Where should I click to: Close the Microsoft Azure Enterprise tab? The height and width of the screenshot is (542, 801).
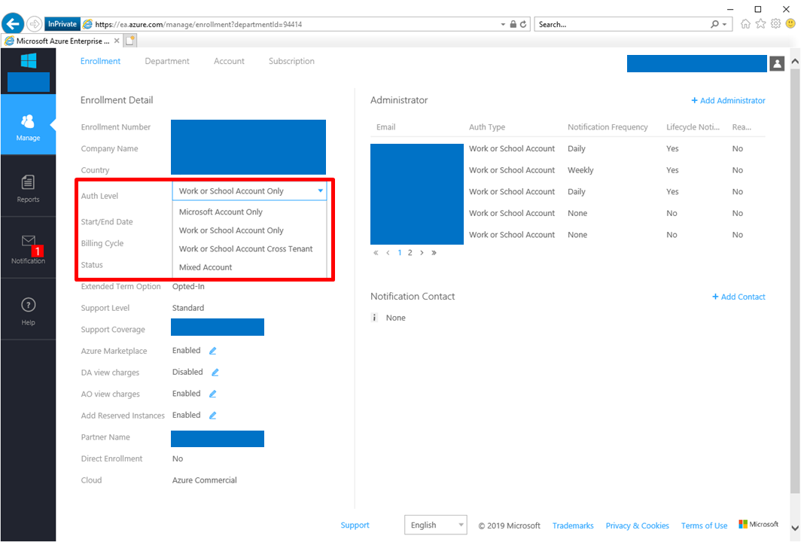(x=117, y=41)
